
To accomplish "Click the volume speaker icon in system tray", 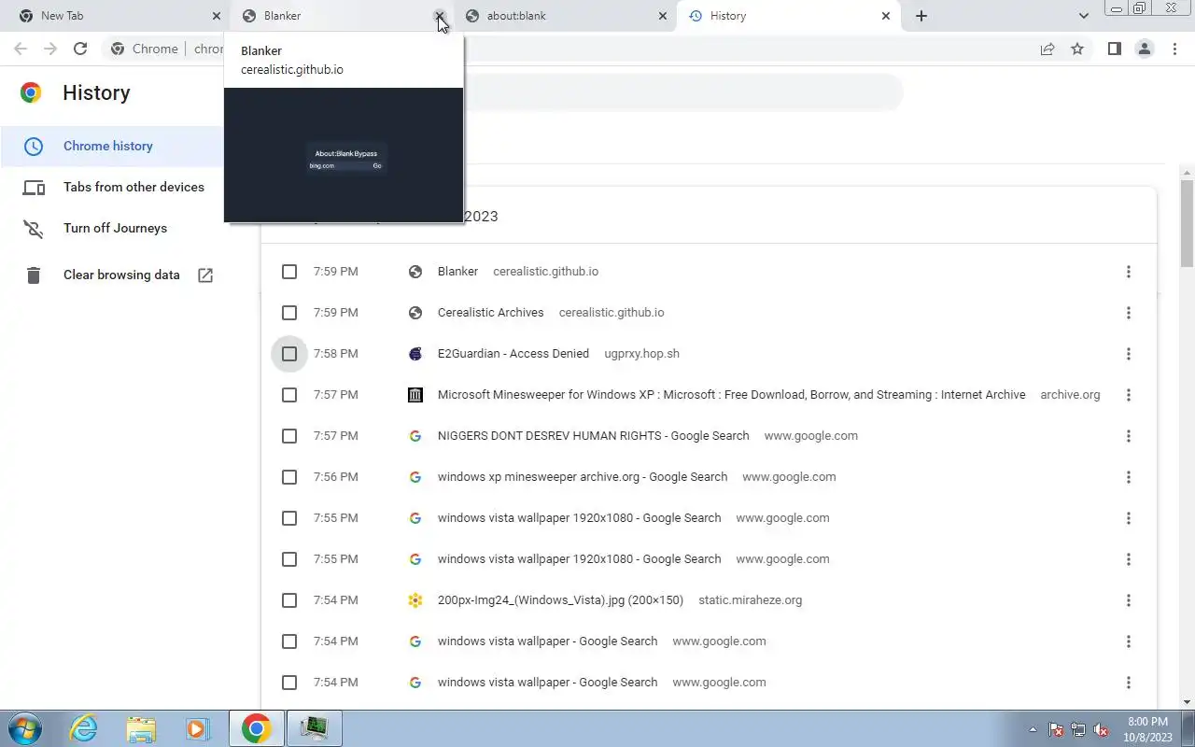I will click(1102, 729).
